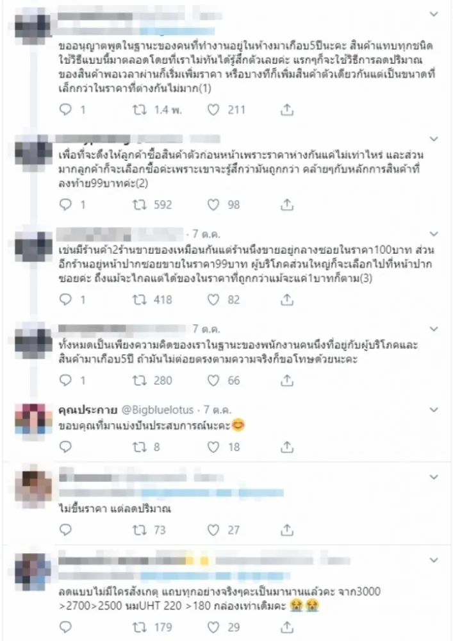Open more options on ไม่ขึ้นราคา tweet

pyautogui.click(x=434, y=477)
